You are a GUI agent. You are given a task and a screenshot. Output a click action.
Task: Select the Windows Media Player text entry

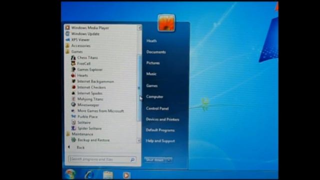90,28
